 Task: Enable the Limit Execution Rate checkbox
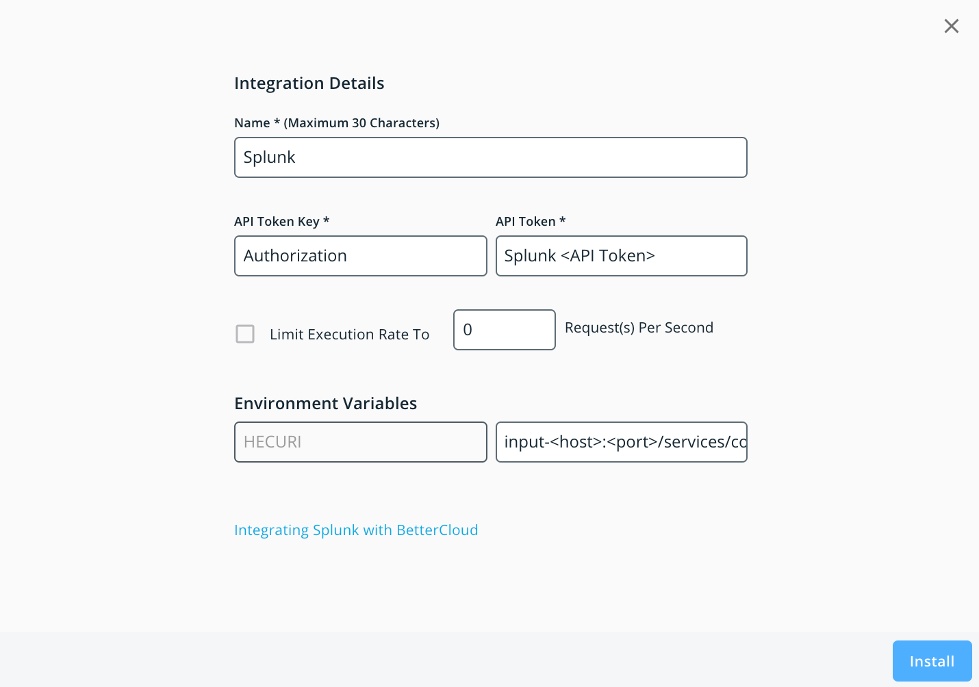(x=245, y=334)
